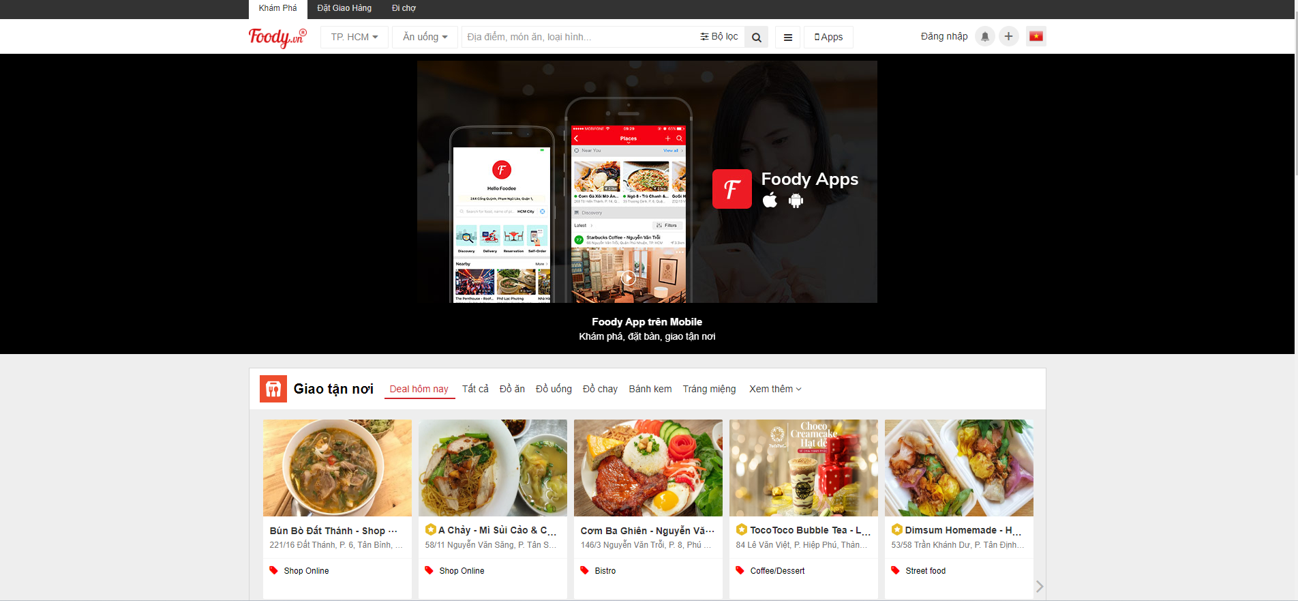This screenshot has height=601, width=1298.
Task: Select the Đồ chay tab
Action: point(600,389)
